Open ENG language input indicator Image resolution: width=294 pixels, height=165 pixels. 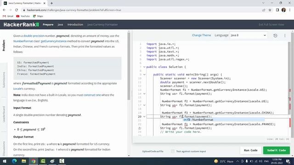266,161
